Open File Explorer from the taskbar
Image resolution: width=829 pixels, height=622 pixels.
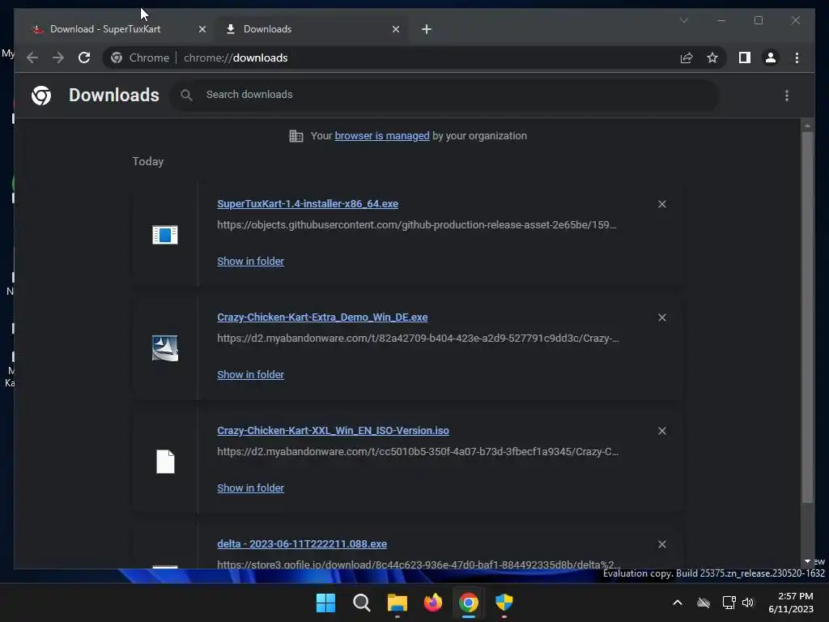click(397, 603)
